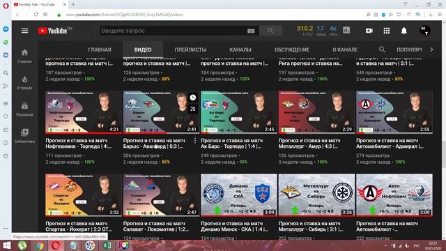446x251 pixels.
Task: Open the YouTube hamburger guide menu
Action: click(x=25, y=31)
